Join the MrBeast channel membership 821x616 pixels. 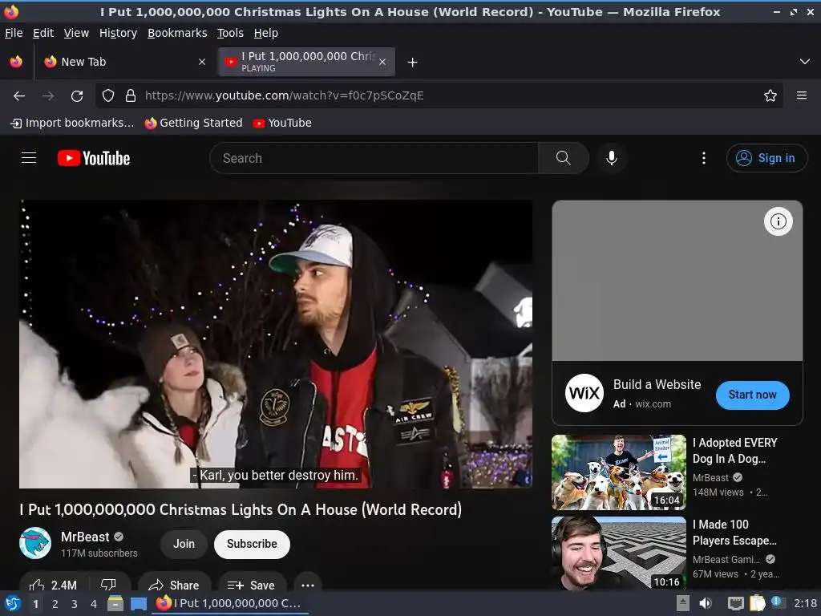click(184, 545)
